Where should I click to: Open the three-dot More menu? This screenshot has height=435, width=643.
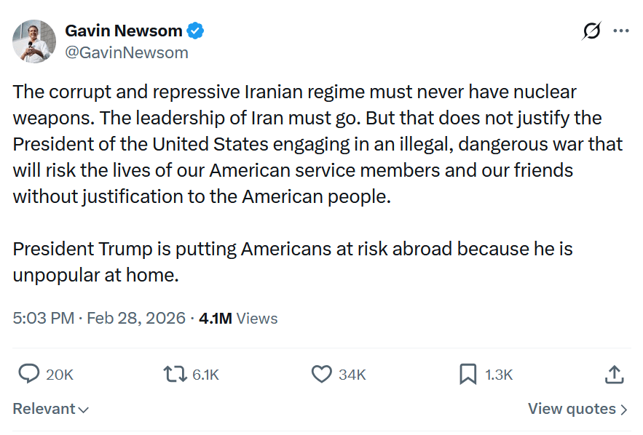pos(621,31)
